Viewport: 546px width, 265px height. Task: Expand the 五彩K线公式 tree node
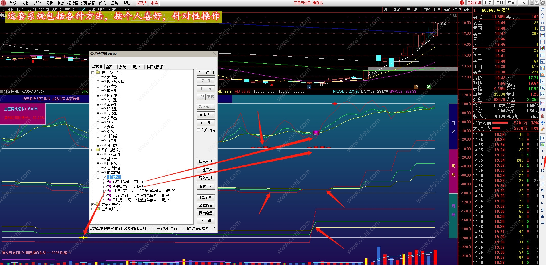(x=93, y=209)
